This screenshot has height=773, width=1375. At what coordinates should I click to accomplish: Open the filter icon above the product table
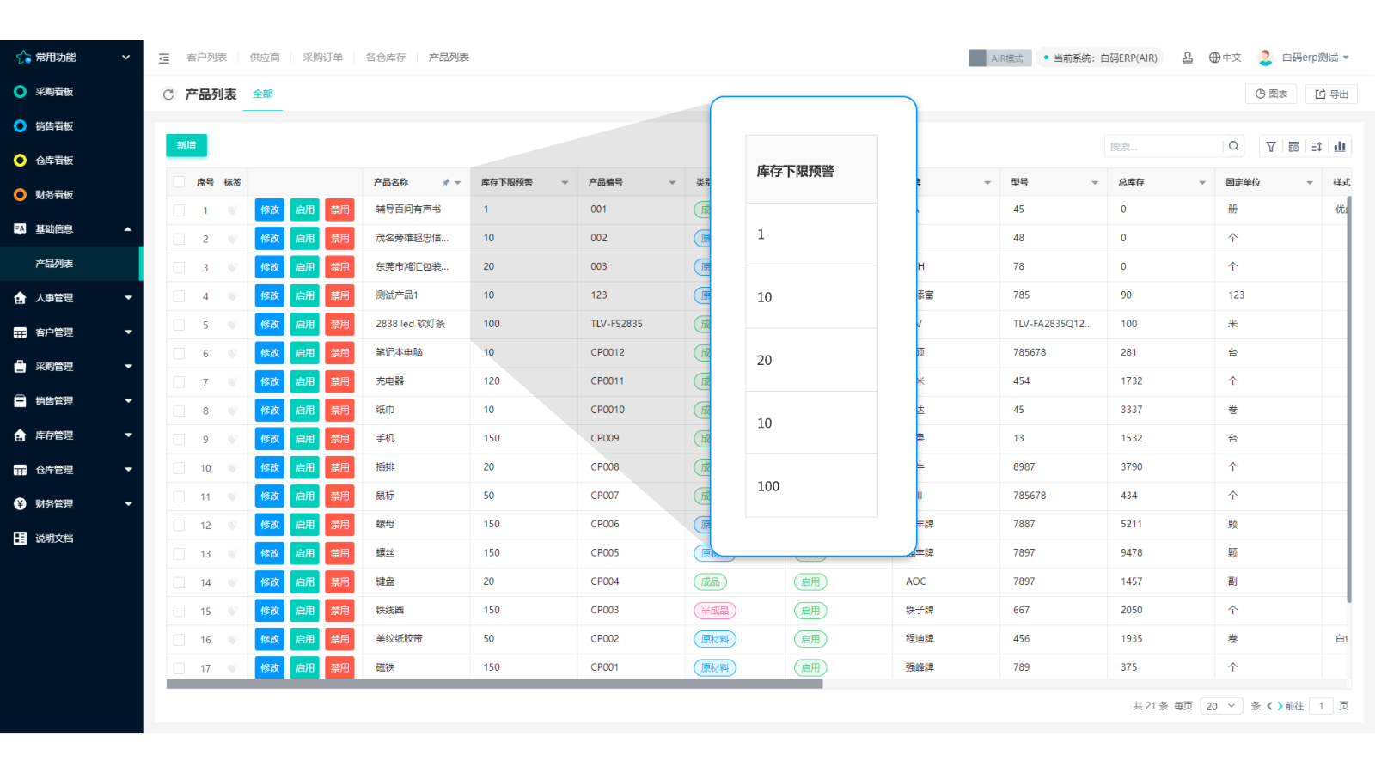1271,146
